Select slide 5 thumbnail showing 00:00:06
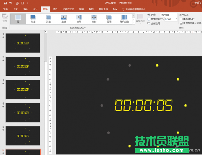Viewport: 202px width, 155px height. [23, 136]
